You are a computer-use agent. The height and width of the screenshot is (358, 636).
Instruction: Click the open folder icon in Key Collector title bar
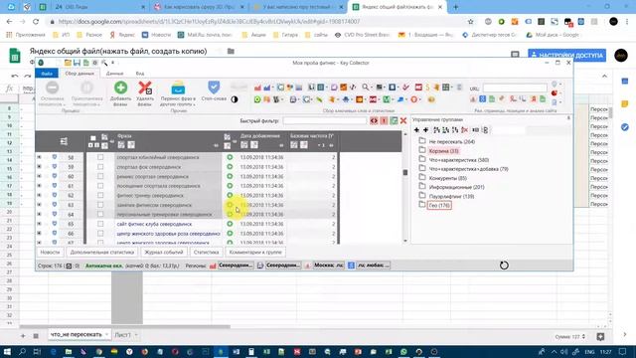pos(68,63)
